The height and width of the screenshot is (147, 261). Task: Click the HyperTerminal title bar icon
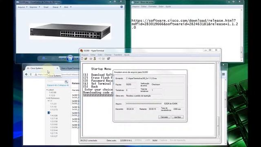(x=82, y=51)
